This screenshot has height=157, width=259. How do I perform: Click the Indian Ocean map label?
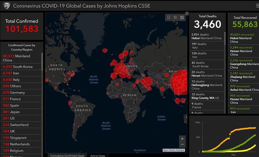pos(161,118)
